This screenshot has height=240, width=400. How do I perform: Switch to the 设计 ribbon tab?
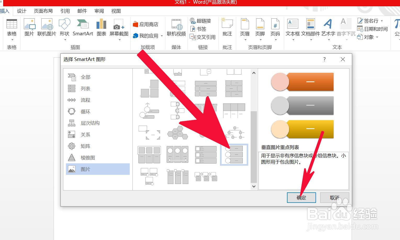click(x=21, y=11)
